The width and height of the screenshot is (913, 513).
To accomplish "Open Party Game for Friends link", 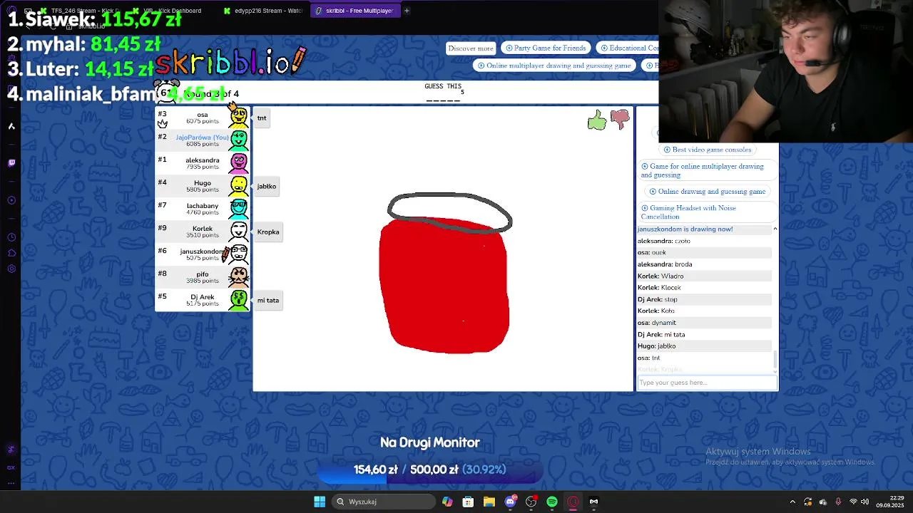I will pyautogui.click(x=546, y=48).
